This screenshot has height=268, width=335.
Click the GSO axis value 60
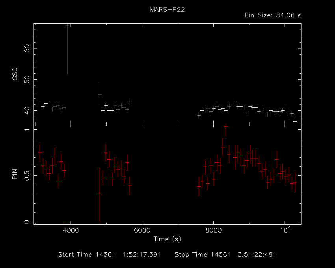[27, 48]
